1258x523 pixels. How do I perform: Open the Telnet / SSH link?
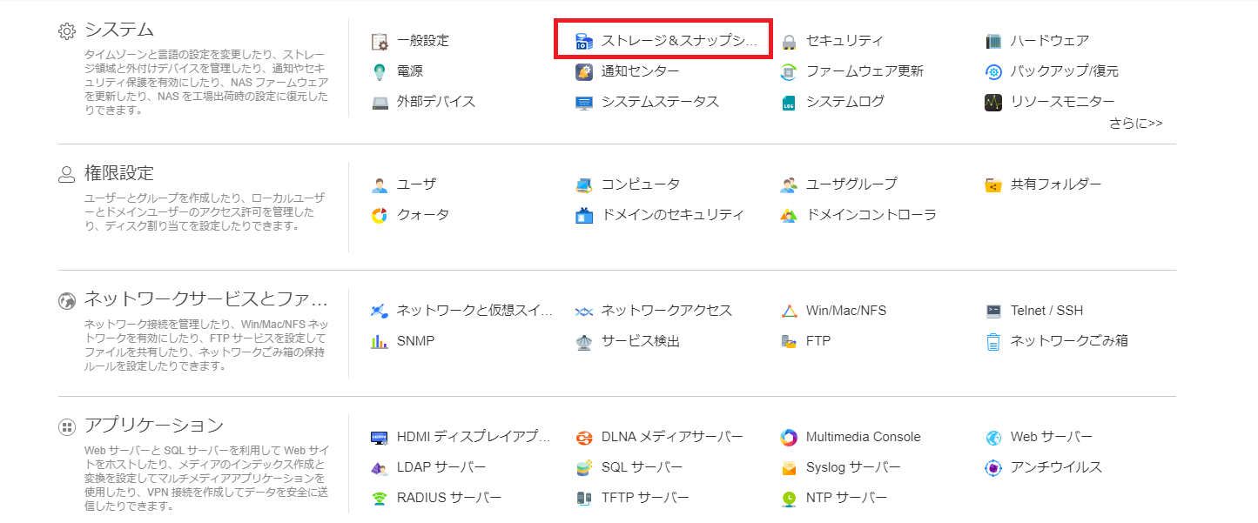tap(1046, 311)
